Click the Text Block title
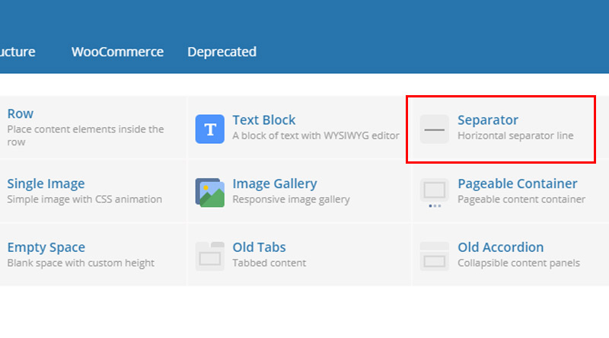Image resolution: width=609 pixels, height=338 pixels. (x=263, y=120)
